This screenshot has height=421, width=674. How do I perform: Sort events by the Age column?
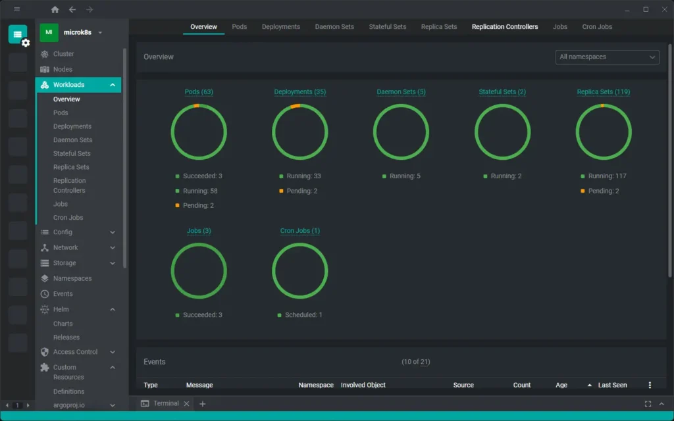[561, 385]
